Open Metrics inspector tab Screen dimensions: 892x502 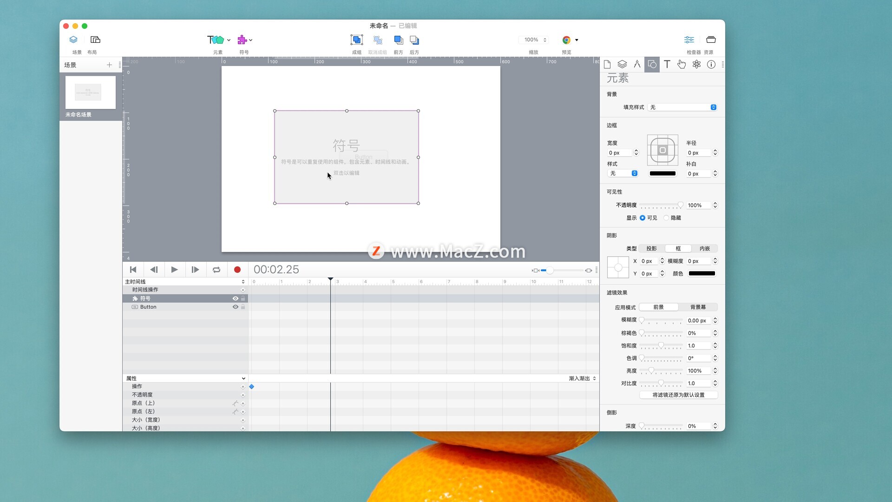(x=637, y=65)
